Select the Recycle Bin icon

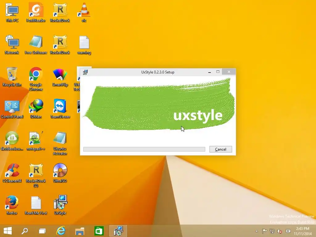[12, 77]
